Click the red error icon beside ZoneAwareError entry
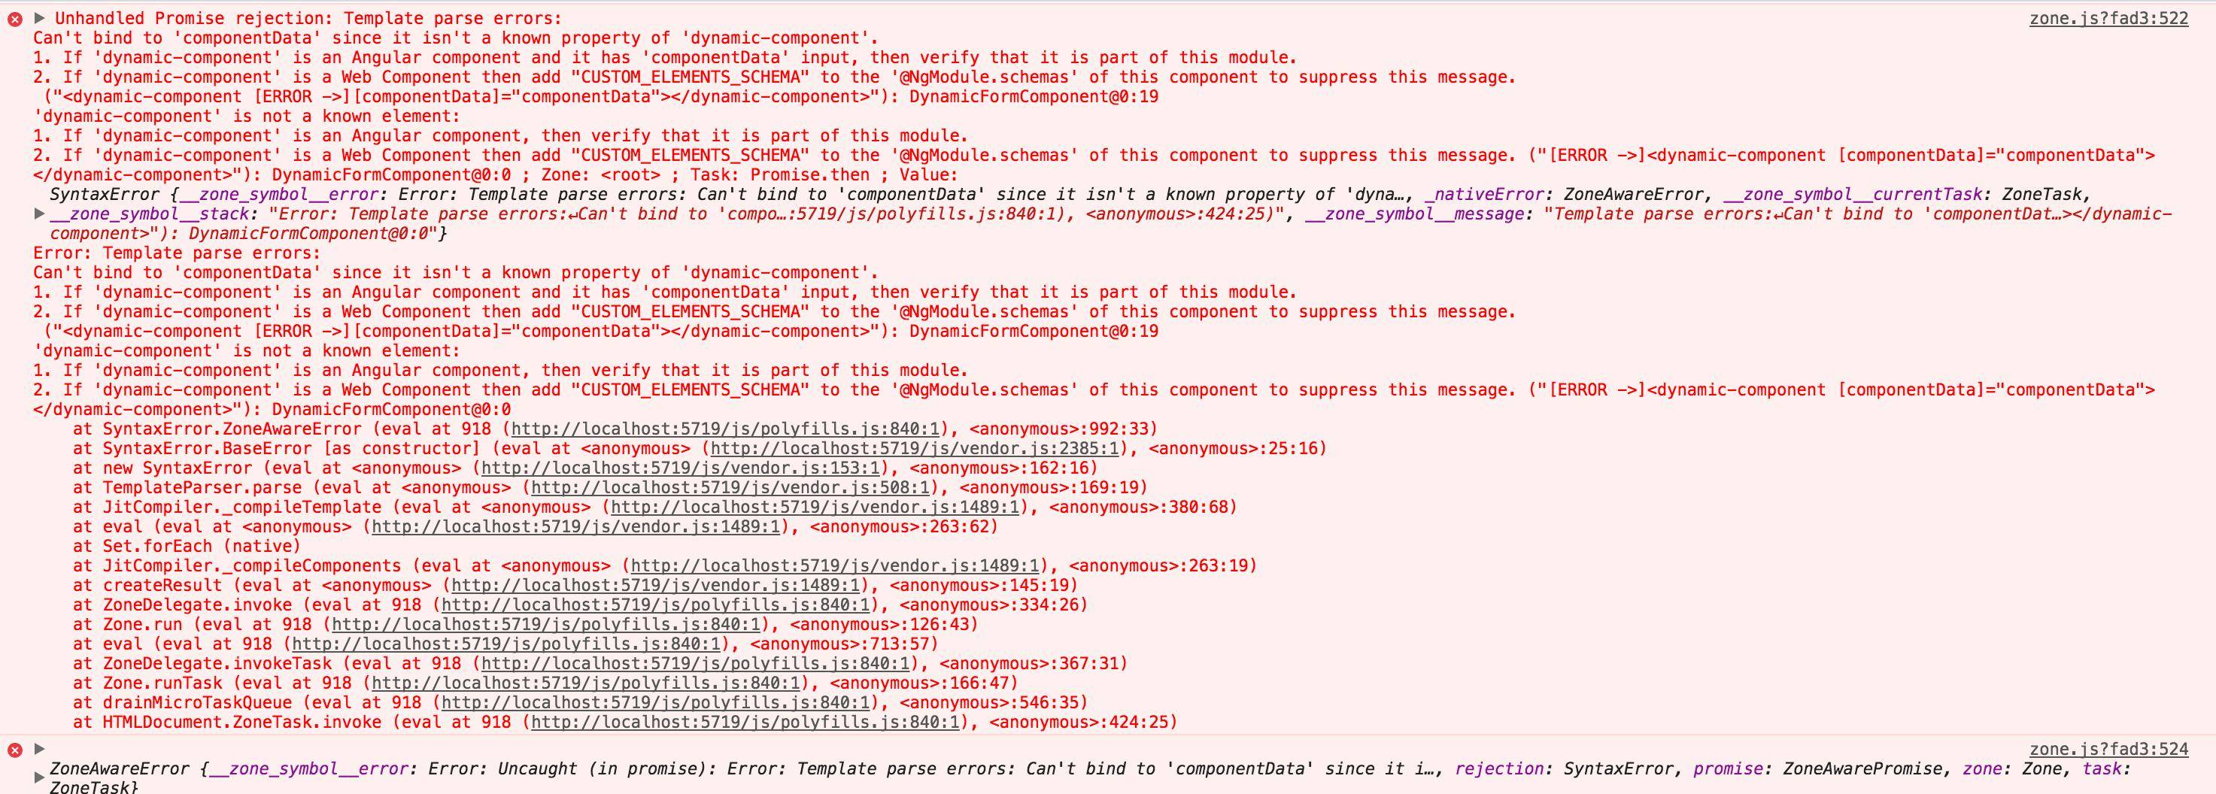This screenshot has width=2216, height=794. [14, 750]
